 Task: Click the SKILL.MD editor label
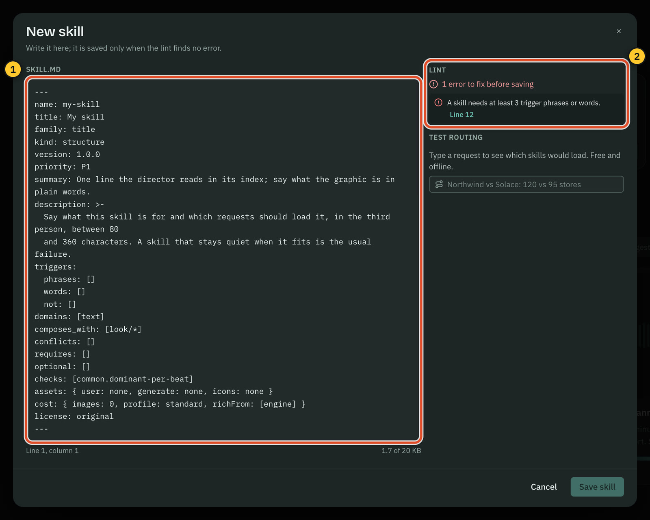43,69
